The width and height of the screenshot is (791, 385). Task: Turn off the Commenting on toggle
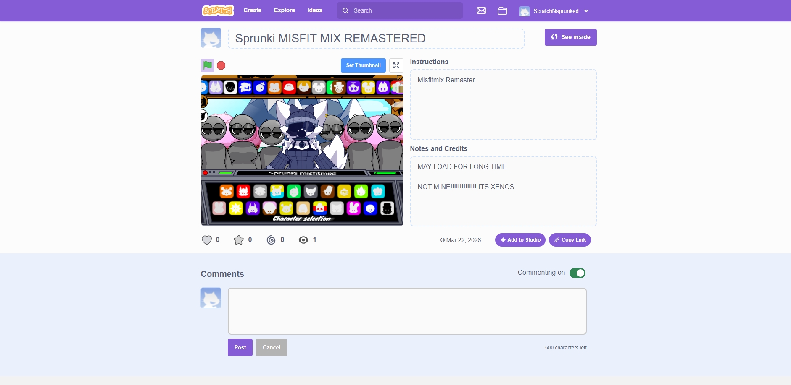577,273
